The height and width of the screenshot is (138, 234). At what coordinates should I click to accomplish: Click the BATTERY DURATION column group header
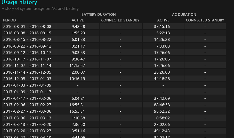pyautogui.click(x=99, y=14)
